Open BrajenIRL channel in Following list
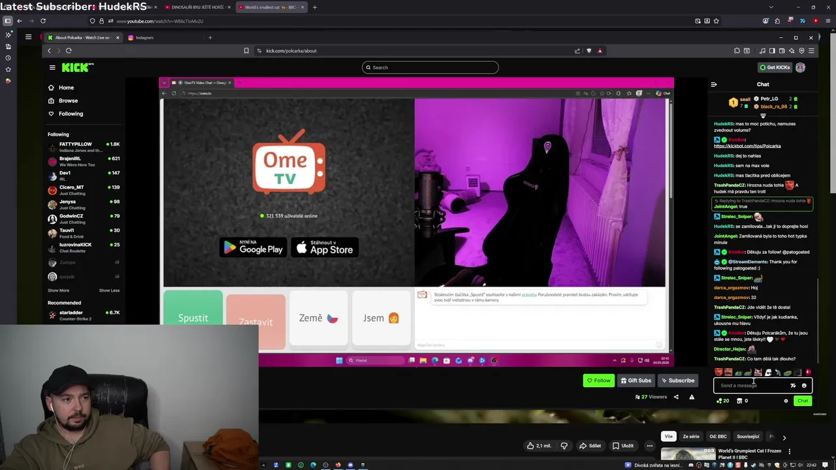Viewport: 836px width, 470px height. 84,161
